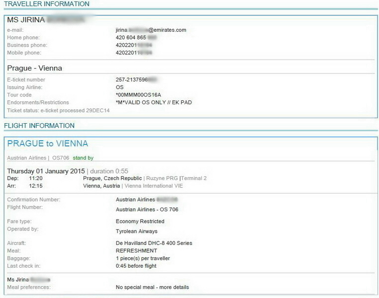This screenshot has width=379, height=298.
Task: Click the 'Endorsments/Restrictions' label
Action: (x=38, y=102)
